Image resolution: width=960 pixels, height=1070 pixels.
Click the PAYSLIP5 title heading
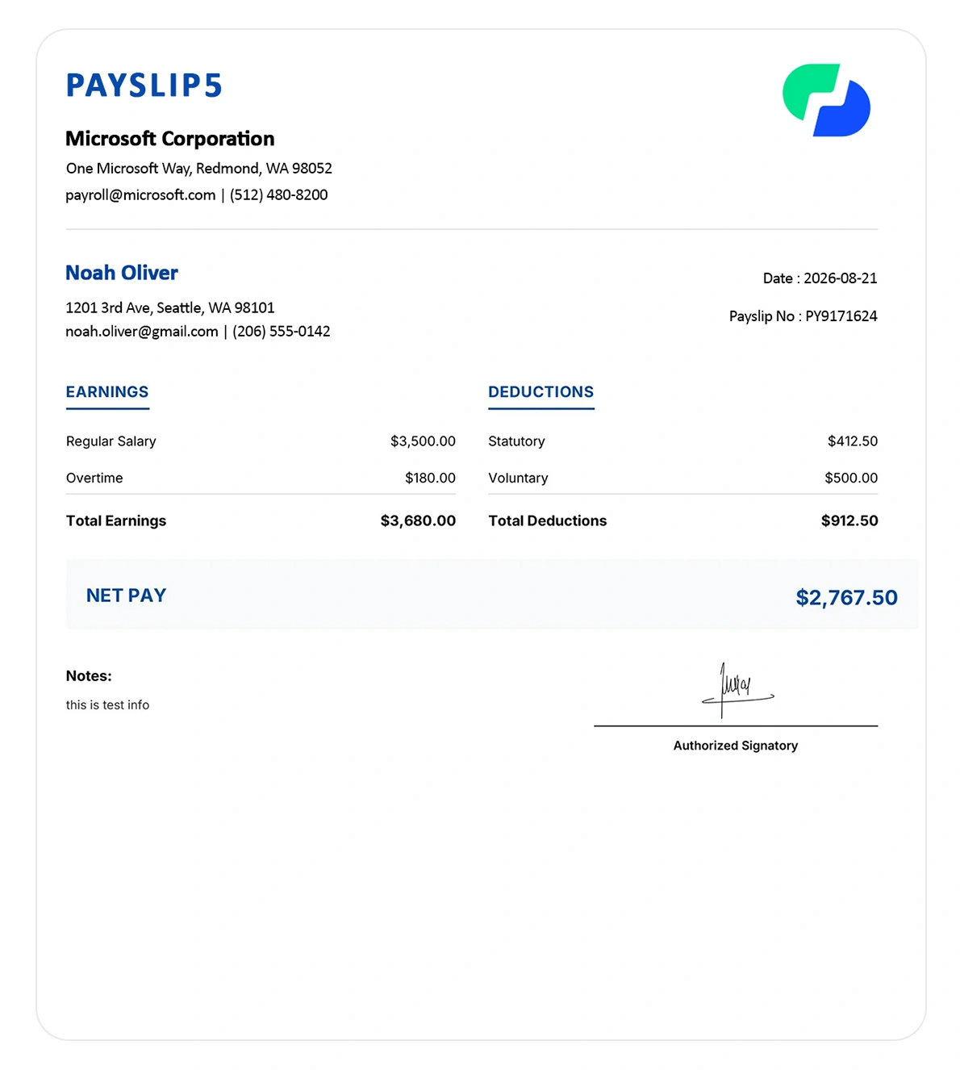point(144,86)
